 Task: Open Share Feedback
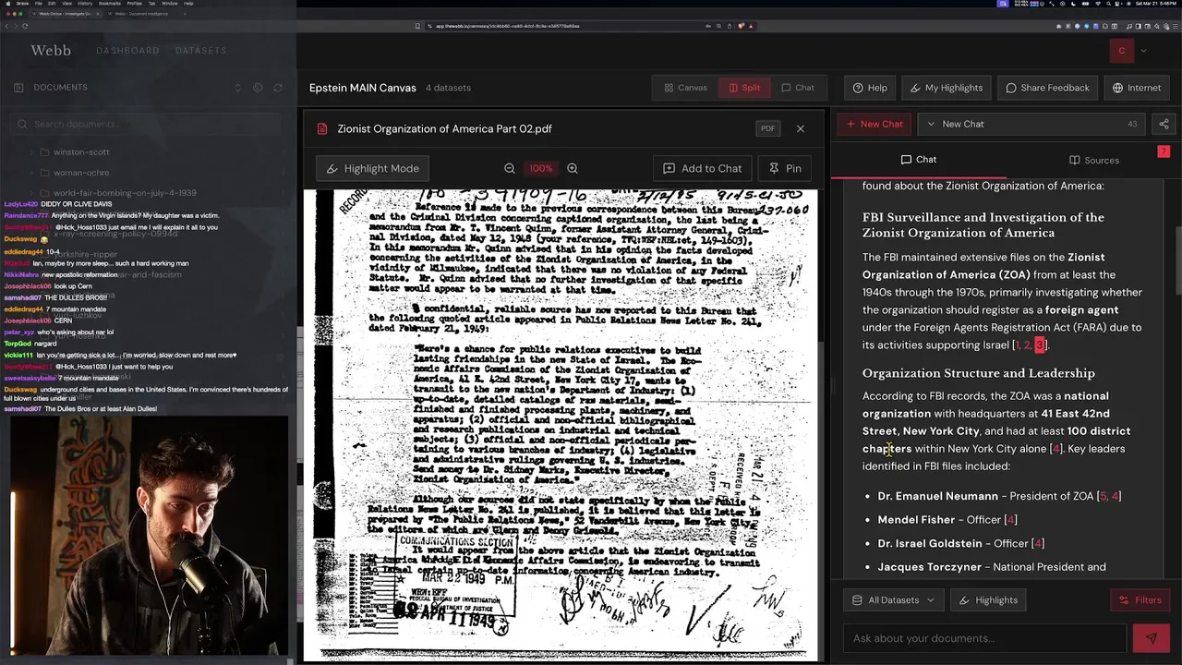1047,88
